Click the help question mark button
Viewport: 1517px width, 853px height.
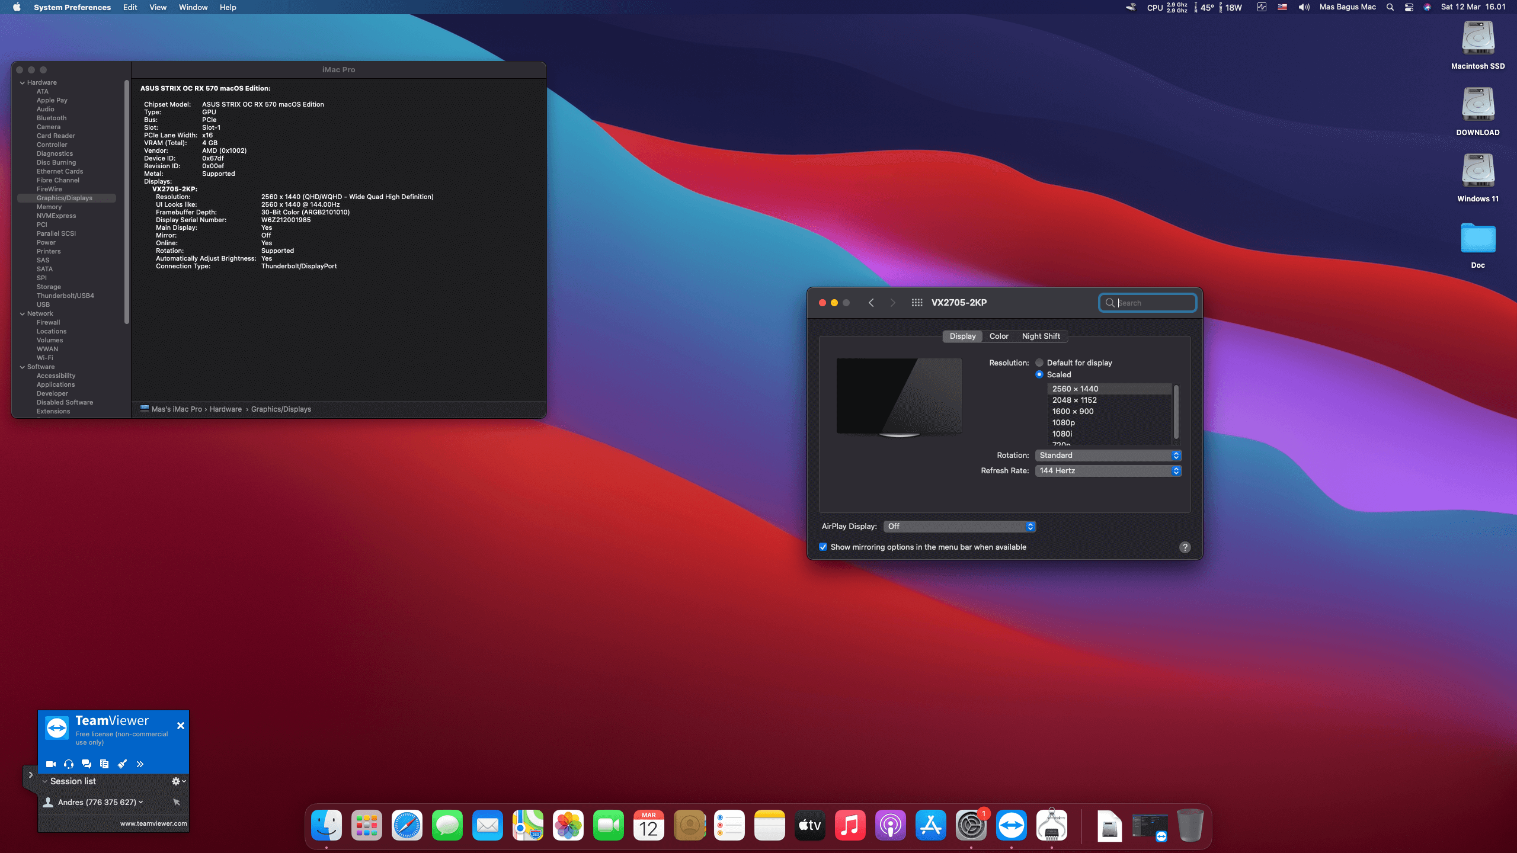pos(1185,547)
